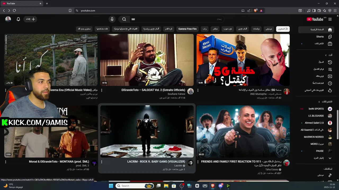Open Soufiane Fahssi channel avatar

click(190, 91)
